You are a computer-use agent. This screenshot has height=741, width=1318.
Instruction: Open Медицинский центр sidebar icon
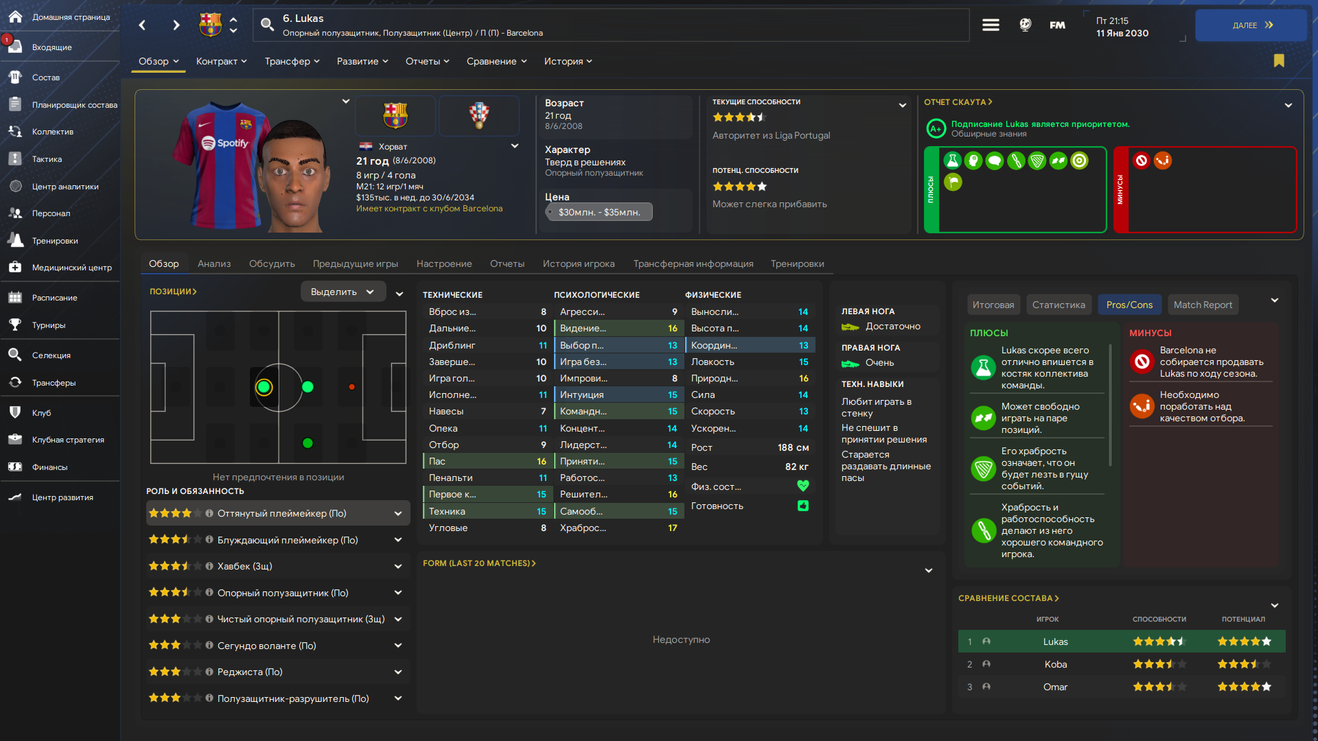coord(15,268)
